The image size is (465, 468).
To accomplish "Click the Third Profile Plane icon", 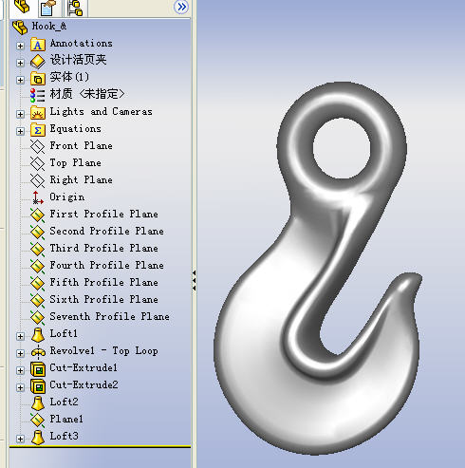I will (38, 250).
